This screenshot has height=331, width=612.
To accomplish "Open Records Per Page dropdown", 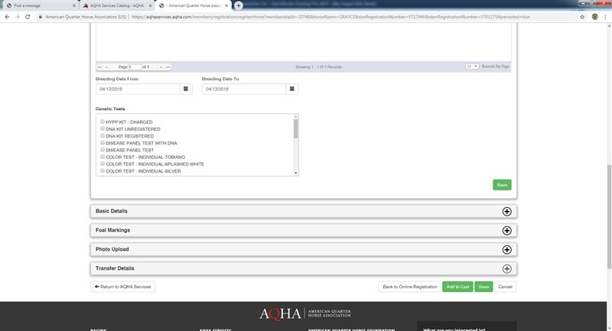I will [x=472, y=67].
